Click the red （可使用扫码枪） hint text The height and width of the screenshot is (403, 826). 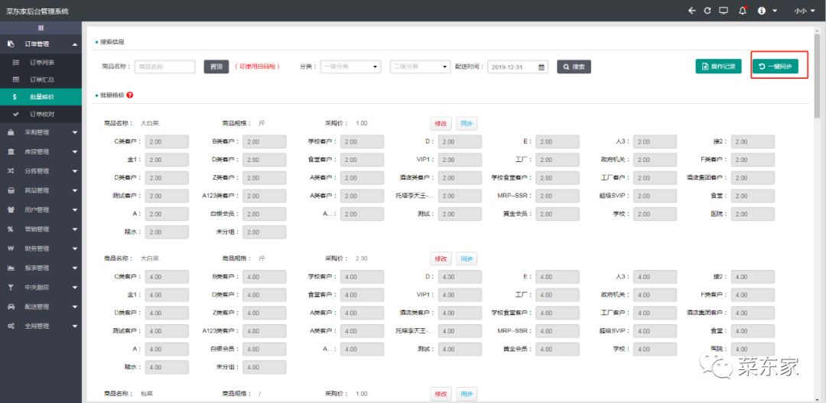257,67
